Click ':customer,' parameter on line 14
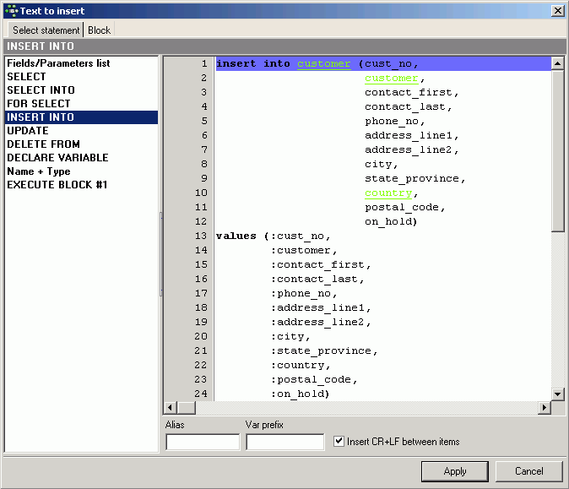Screen dimensions: 569x489 [x=304, y=251]
